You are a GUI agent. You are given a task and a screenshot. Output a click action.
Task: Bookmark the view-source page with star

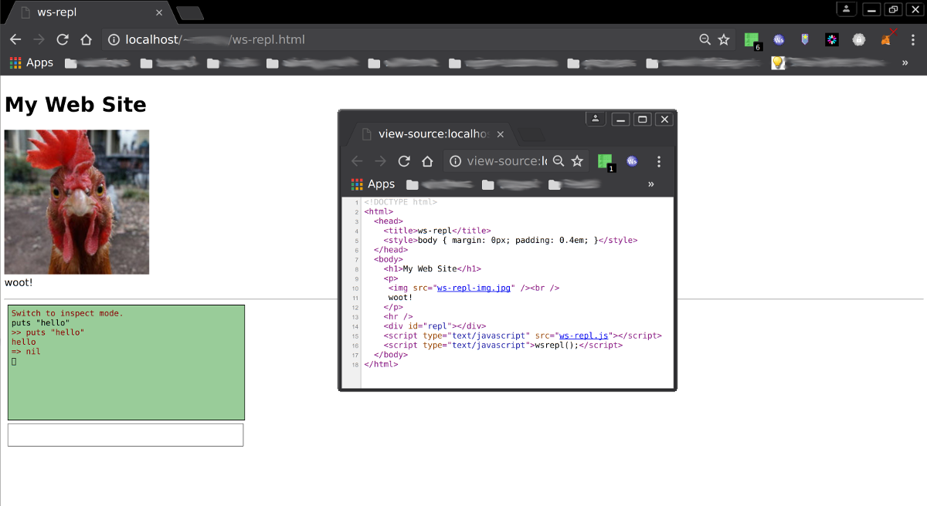click(x=577, y=161)
